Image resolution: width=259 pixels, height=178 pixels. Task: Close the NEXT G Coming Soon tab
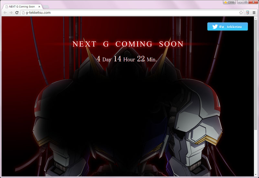click(39, 6)
